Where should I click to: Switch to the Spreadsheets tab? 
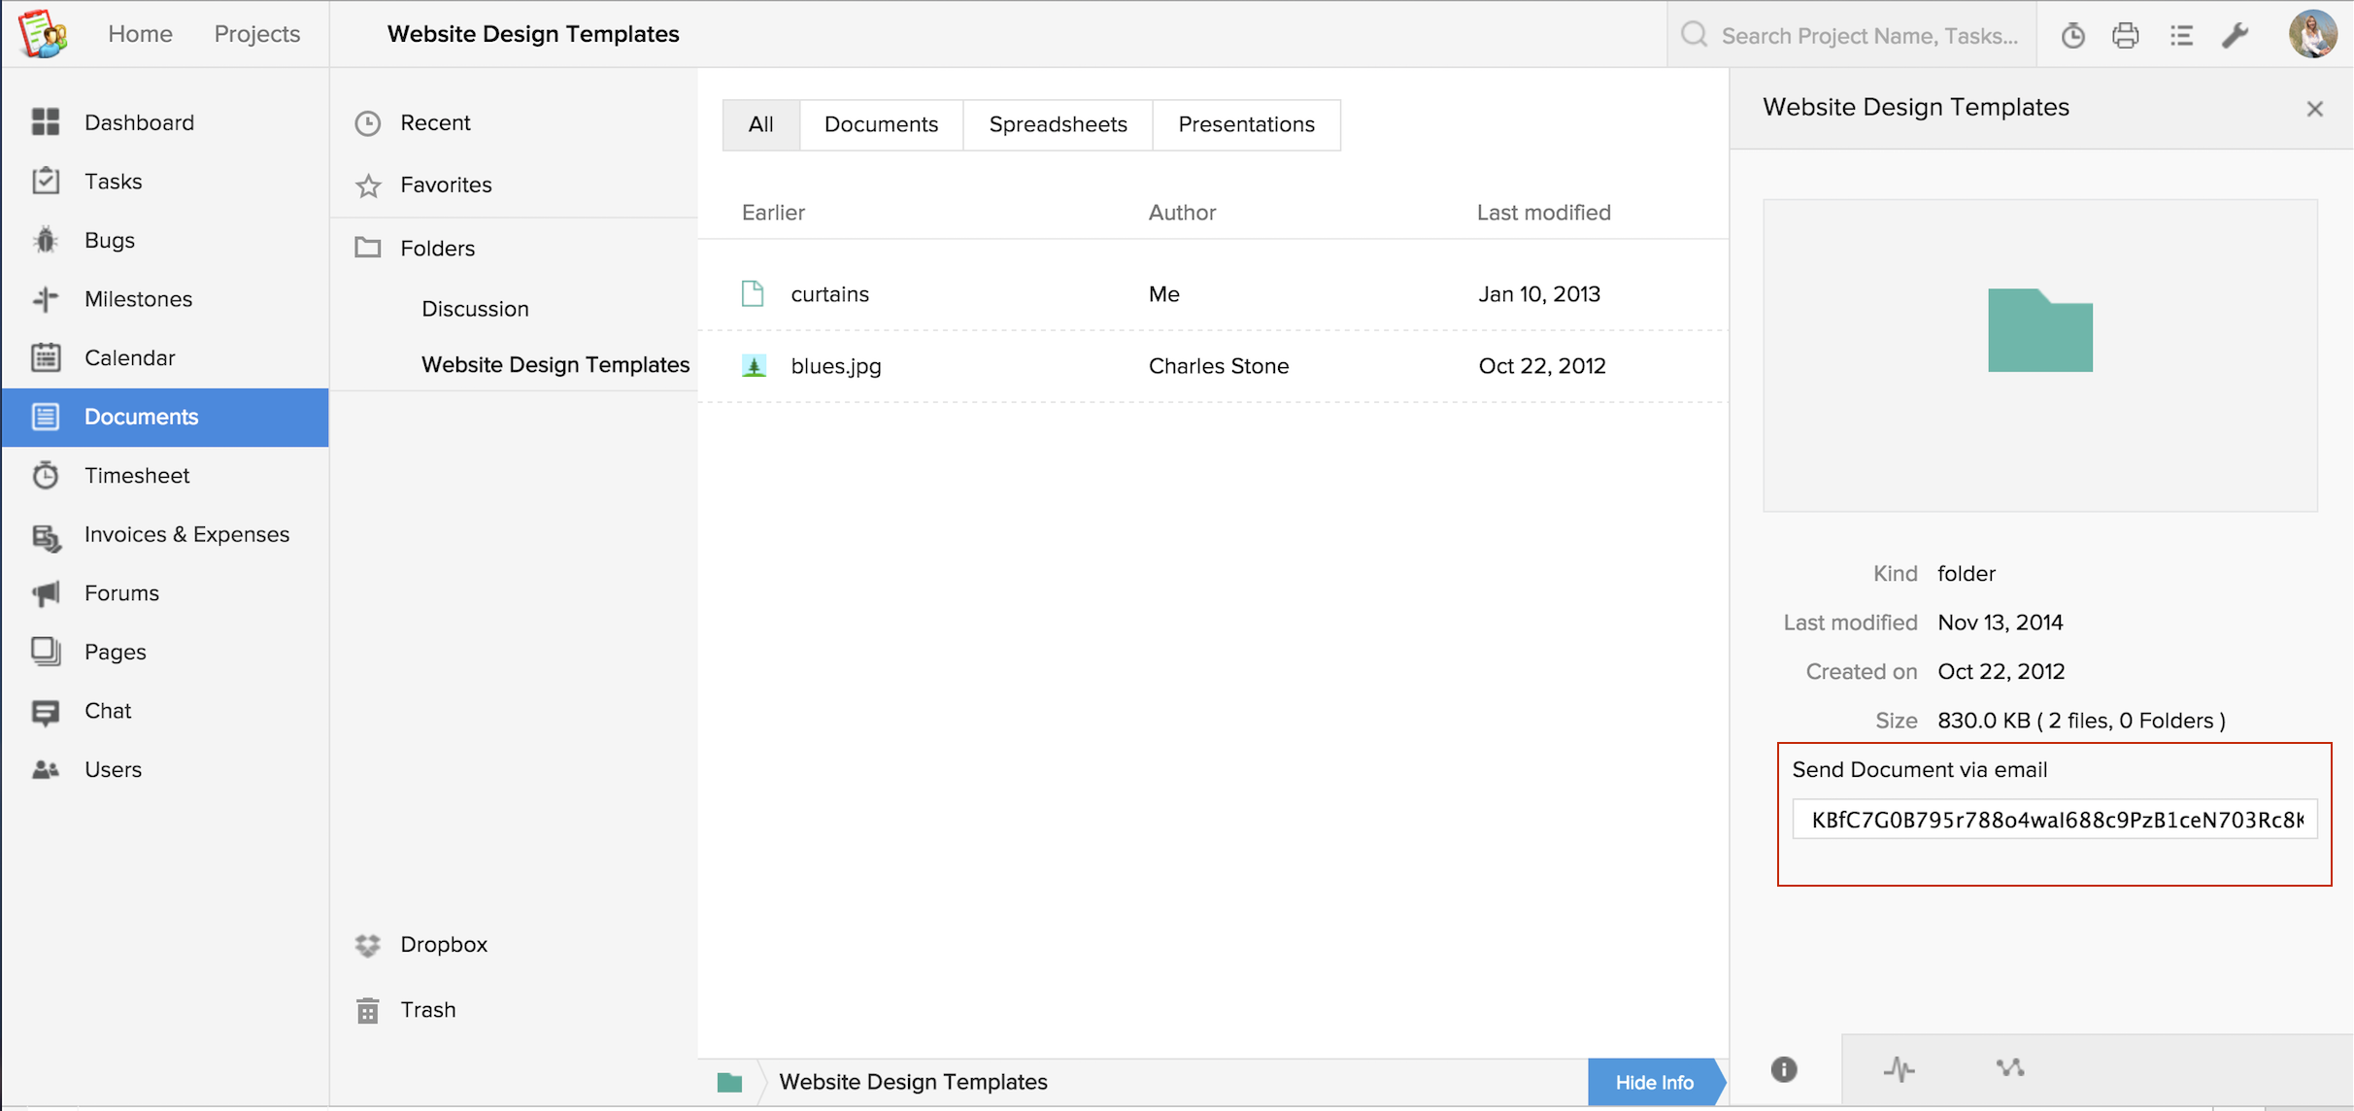(1058, 124)
